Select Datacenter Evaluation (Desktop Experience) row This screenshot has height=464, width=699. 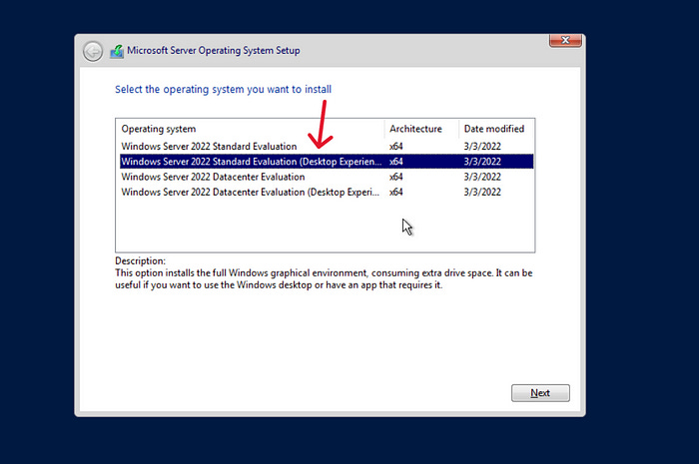[327, 192]
